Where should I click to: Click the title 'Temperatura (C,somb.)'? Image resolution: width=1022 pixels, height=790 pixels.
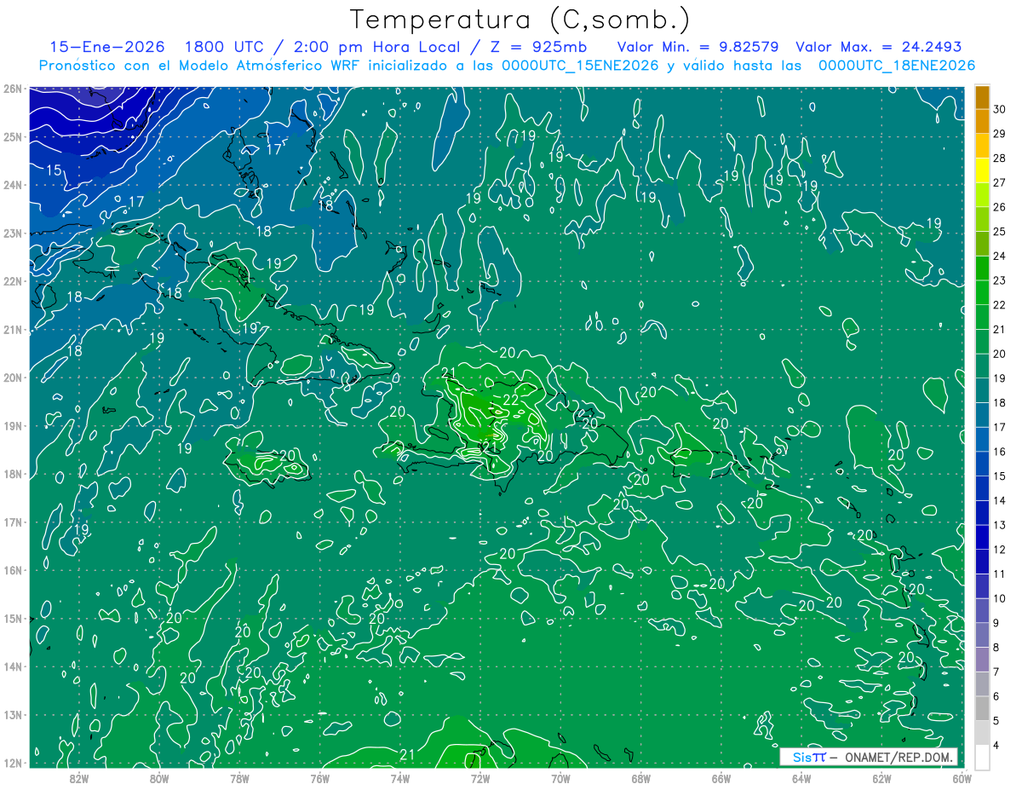[x=520, y=20]
